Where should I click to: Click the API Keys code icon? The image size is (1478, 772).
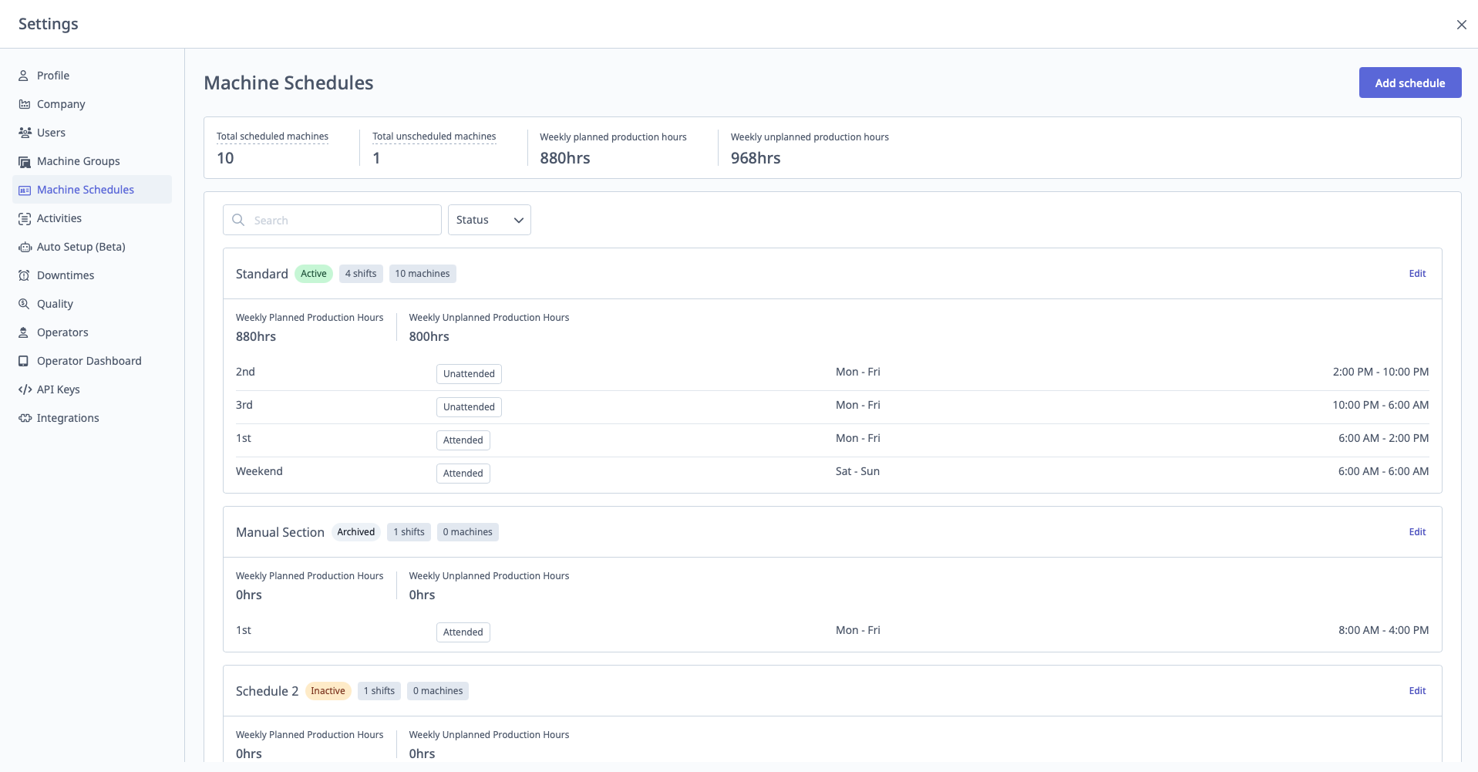point(24,389)
